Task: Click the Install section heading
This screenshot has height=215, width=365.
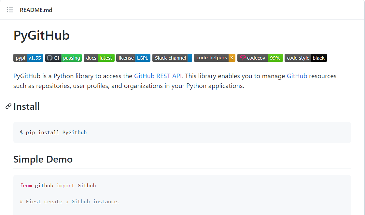Action: [26, 107]
